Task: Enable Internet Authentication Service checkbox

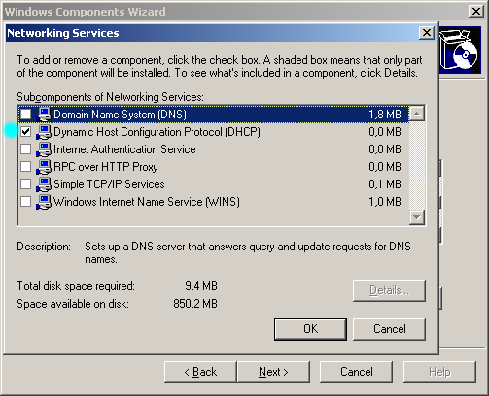Action: [x=25, y=149]
